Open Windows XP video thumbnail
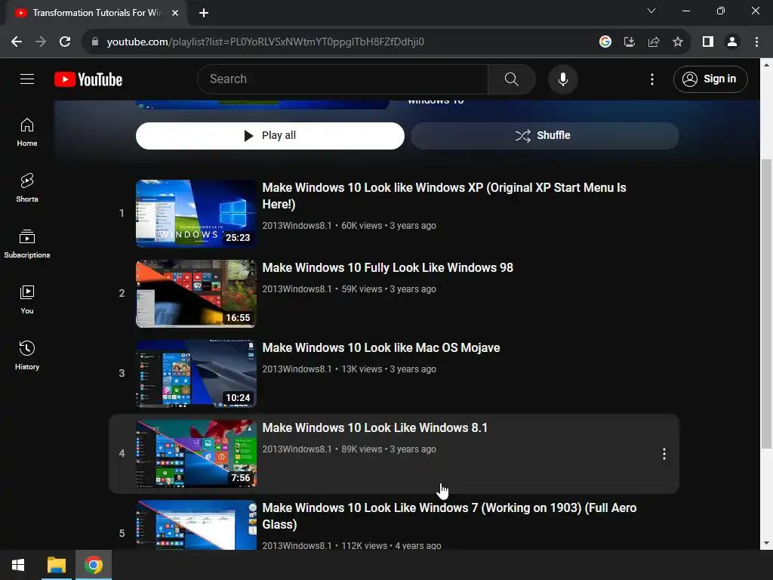 pyautogui.click(x=196, y=213)
